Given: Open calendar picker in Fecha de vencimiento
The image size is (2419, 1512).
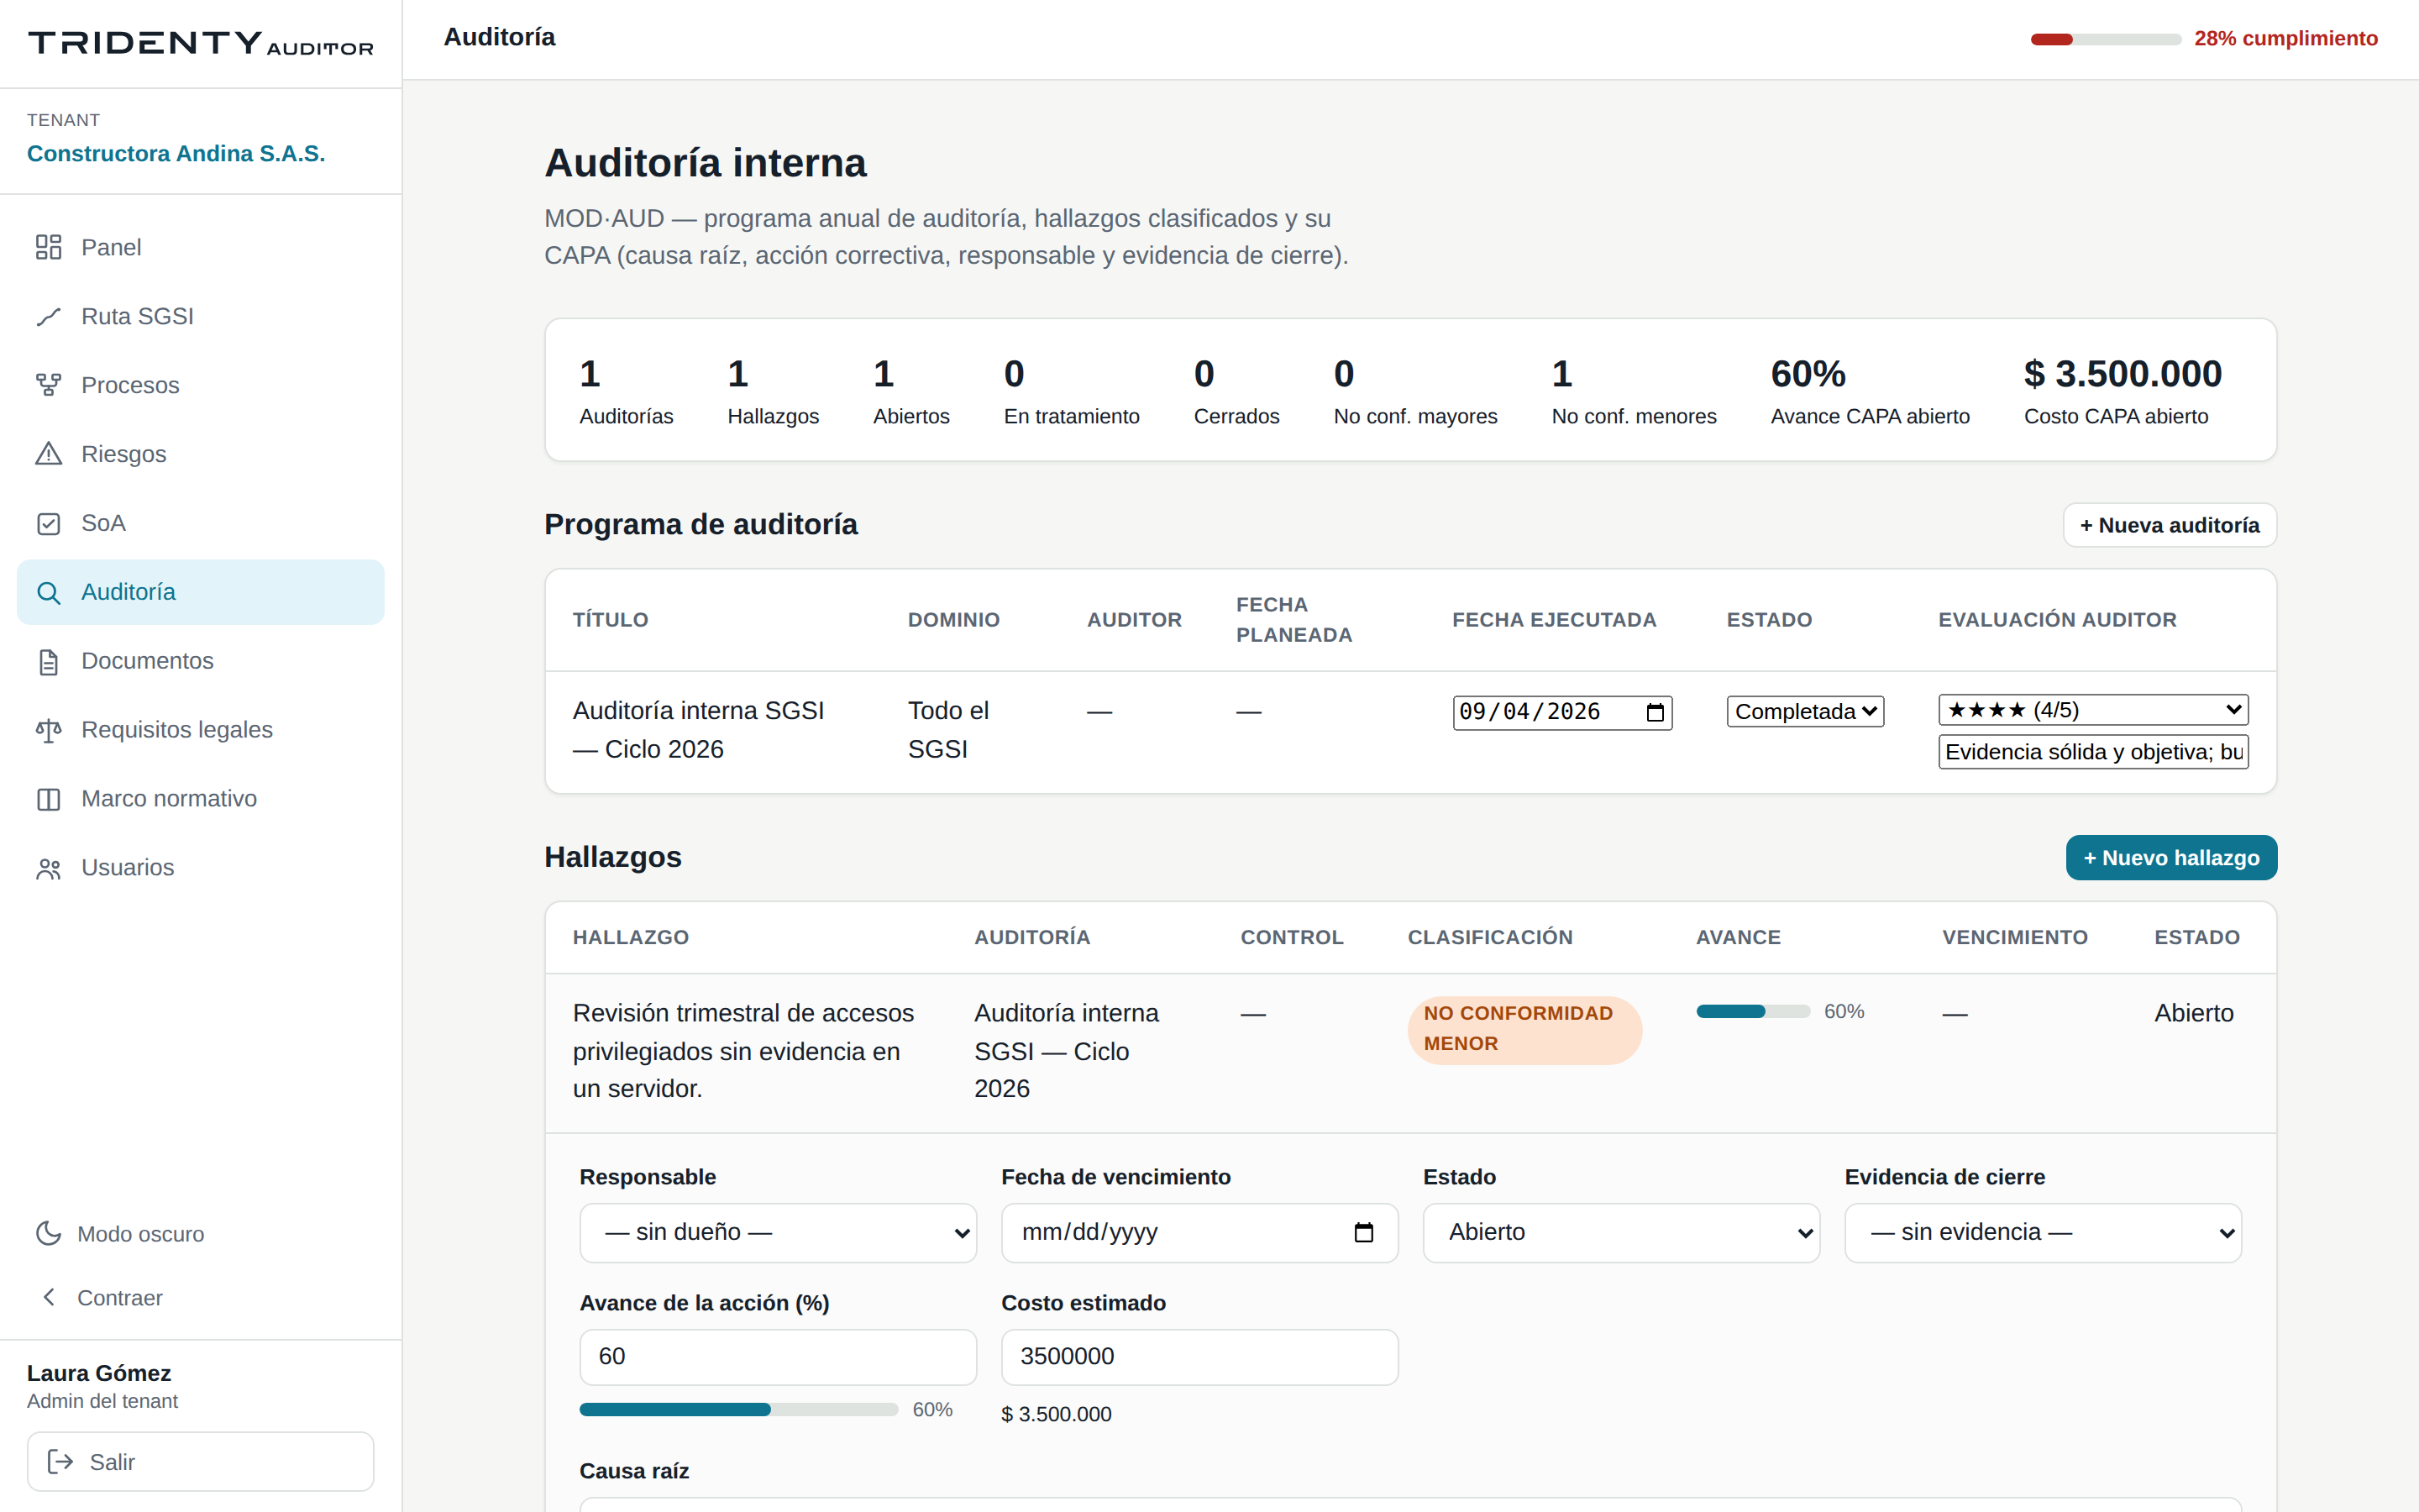Looking at the screenshot, I should tap(1363, 1232).
